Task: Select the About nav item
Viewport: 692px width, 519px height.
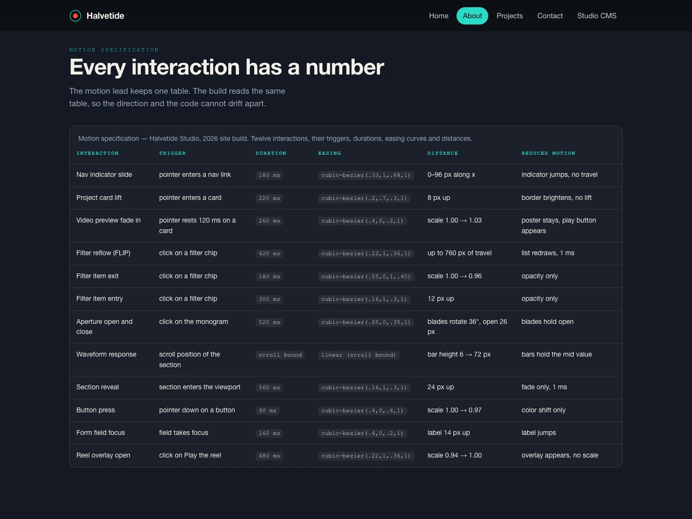Action: [x=472, y=16]
